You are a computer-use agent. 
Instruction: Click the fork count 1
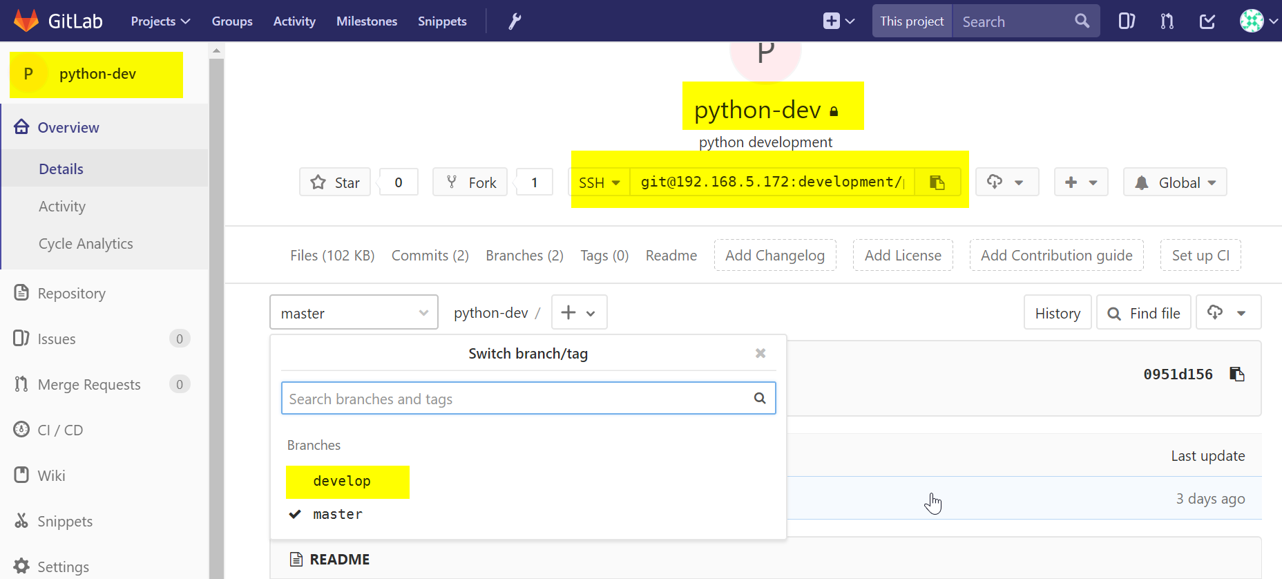pos(534,182)
